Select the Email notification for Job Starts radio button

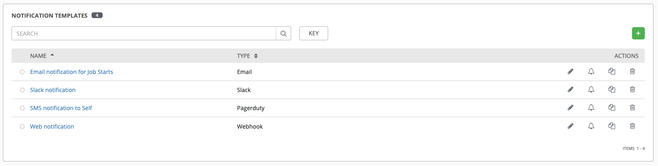point(22,72)
